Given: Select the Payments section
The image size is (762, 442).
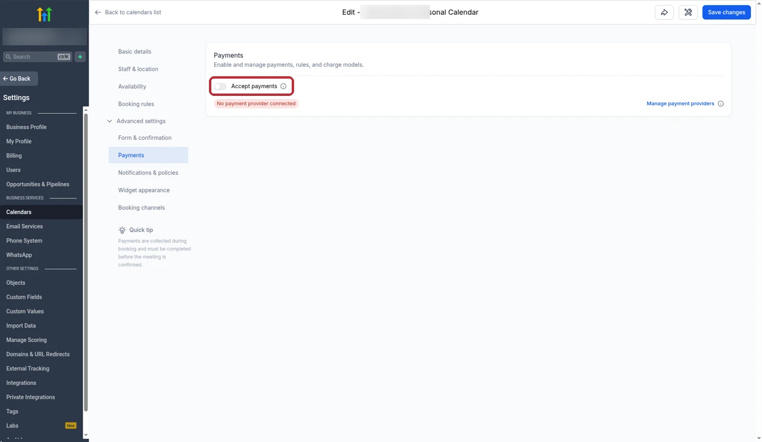Looking at the screenshot, I should (x=148, y=155).
